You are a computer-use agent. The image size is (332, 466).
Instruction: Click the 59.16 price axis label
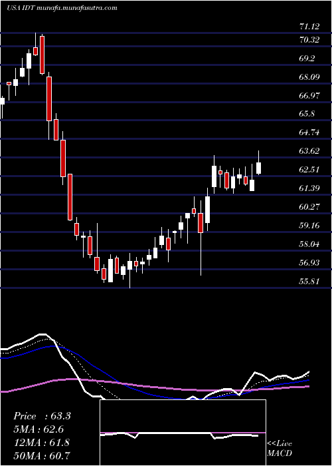[309, 225]
